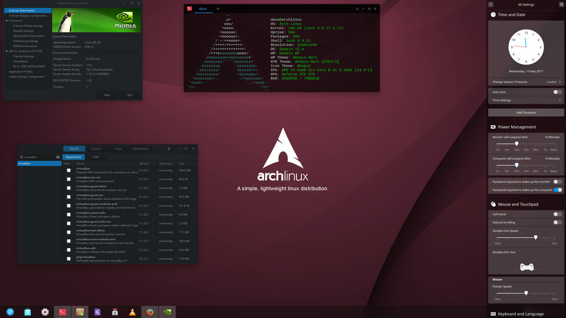Viewport: 566px width, 318px height.
Task: Add a new terminal tab with plus
Action: 218,9
